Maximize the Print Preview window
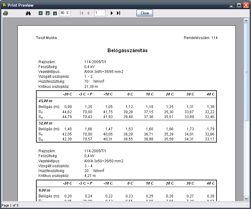This screenshot has height=209, width=251. (x=239, y=5)
